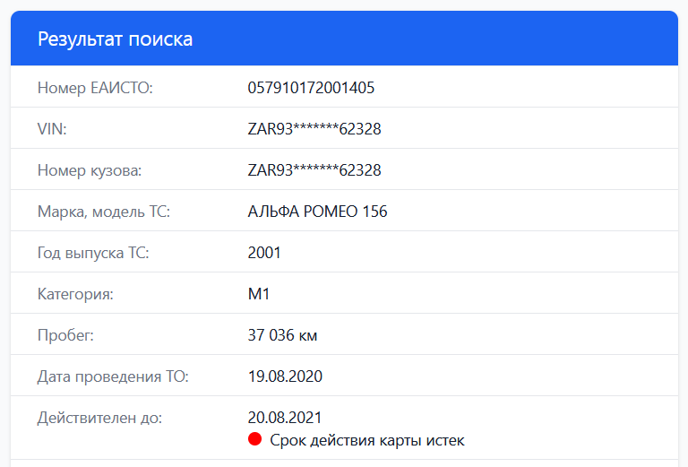Click the "Категория:" label
Viewport: 688px width, 467px height.
pyautogui.click(x=75, y=294)
